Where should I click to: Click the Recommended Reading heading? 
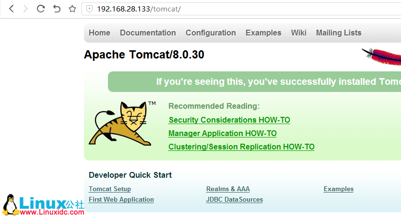click(x=214, y=106)
